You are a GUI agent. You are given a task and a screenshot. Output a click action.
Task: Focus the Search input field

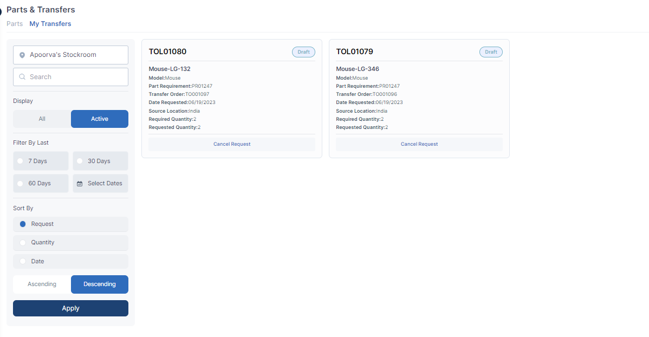(x=71, y=77)
